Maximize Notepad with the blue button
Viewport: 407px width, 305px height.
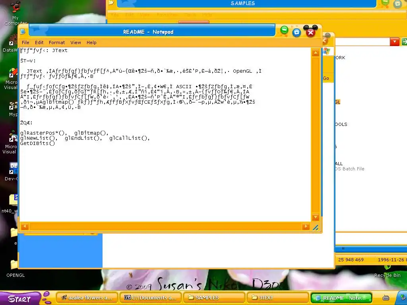tap(297, 33)
